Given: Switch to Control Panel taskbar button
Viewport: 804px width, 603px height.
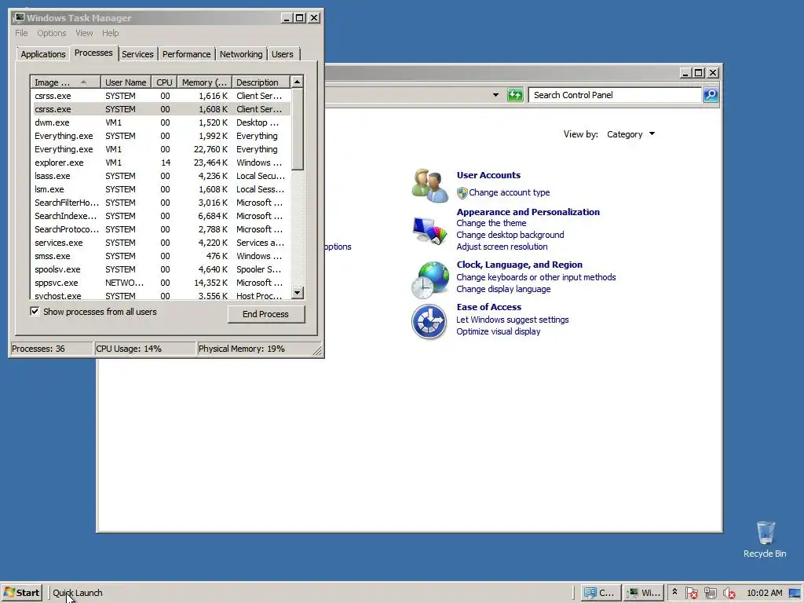Looking at the screenshot, I should tap(601, 593).
